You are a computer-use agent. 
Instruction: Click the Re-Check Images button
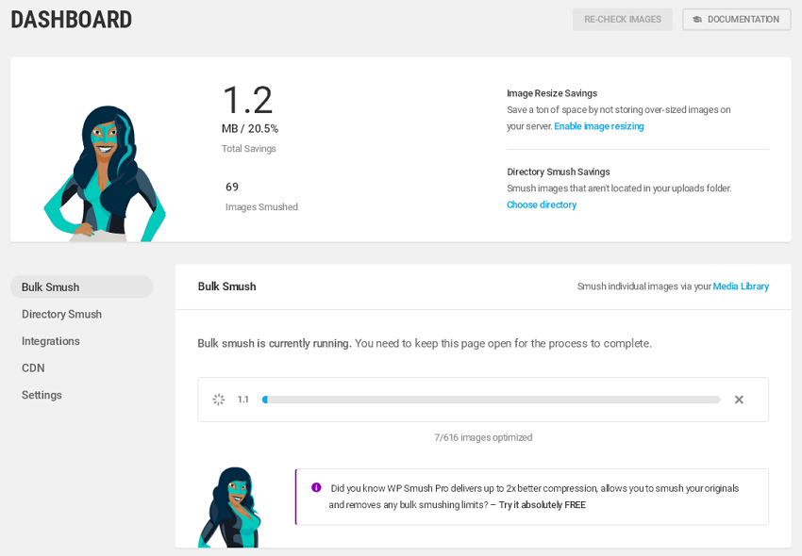tap(623, 20)
